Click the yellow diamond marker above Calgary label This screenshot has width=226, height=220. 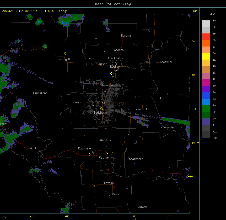106,154
